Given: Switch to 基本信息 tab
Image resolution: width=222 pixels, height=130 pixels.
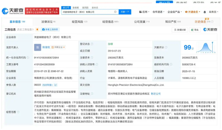Looking at the screenshot, I should point(17,22).
